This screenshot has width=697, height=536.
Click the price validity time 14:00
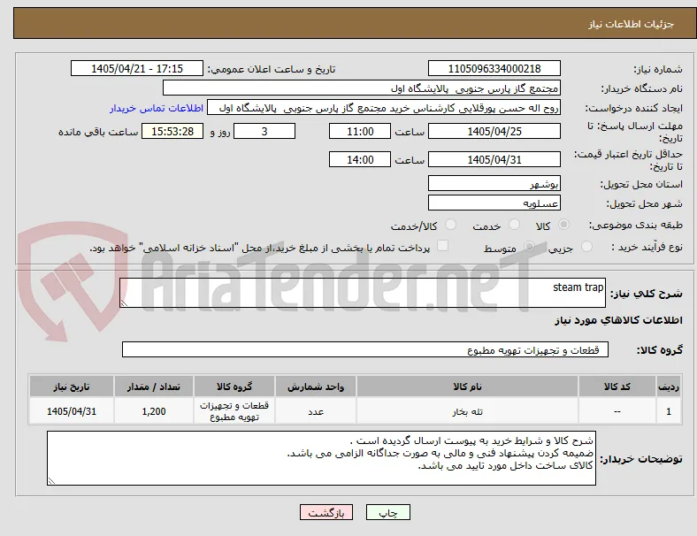pos(360,159)
